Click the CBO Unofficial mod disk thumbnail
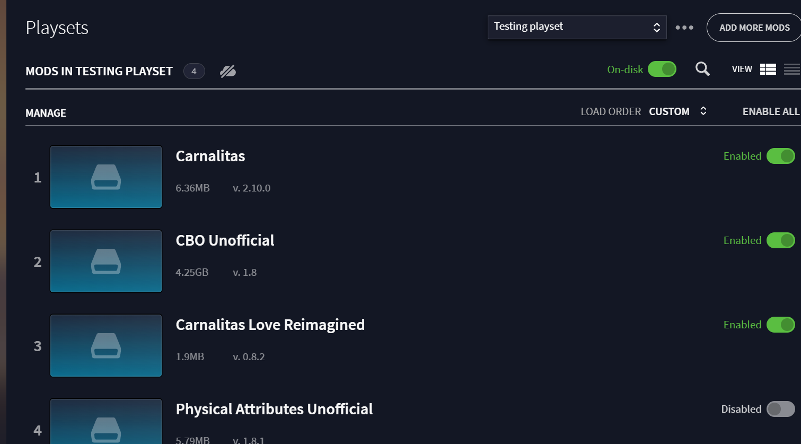 click(106, 262)
